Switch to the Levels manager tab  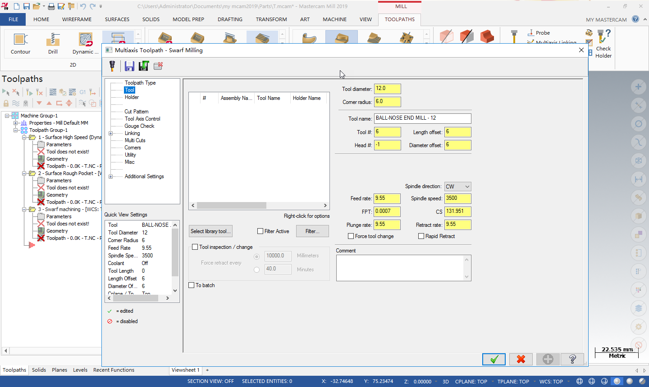[80, 370]
